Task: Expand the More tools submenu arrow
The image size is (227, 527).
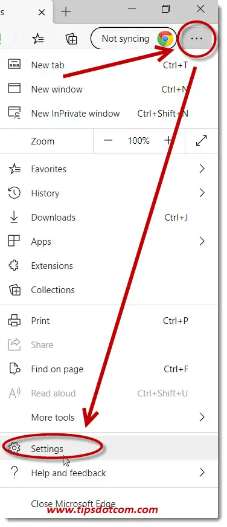Action: tap(202, 417)
